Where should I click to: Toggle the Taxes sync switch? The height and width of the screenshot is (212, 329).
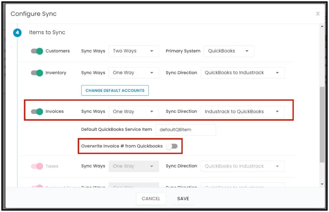click(x=37, y=166)
